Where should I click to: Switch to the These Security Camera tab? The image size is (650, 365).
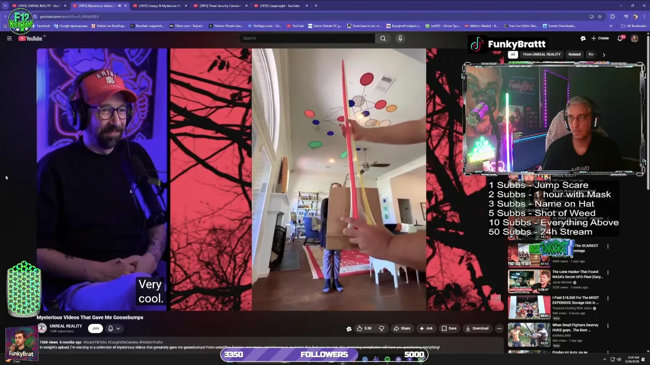(220, 6)
